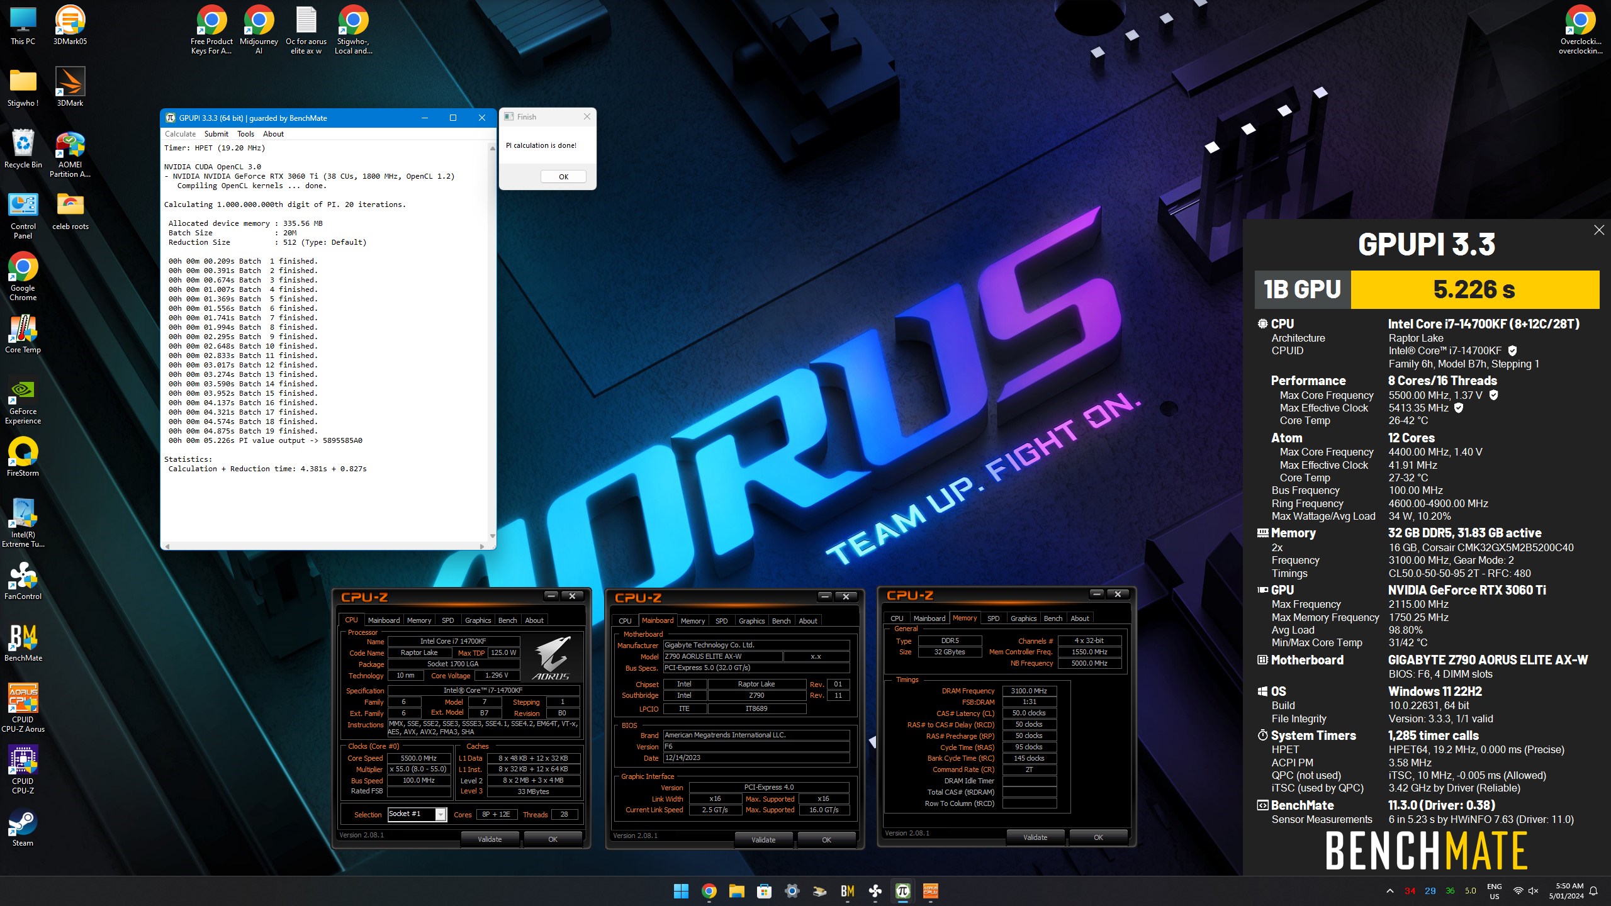Launch FanControl desktop shortcut
Viewport: 1611px width, 906px height.
point(23,581)
